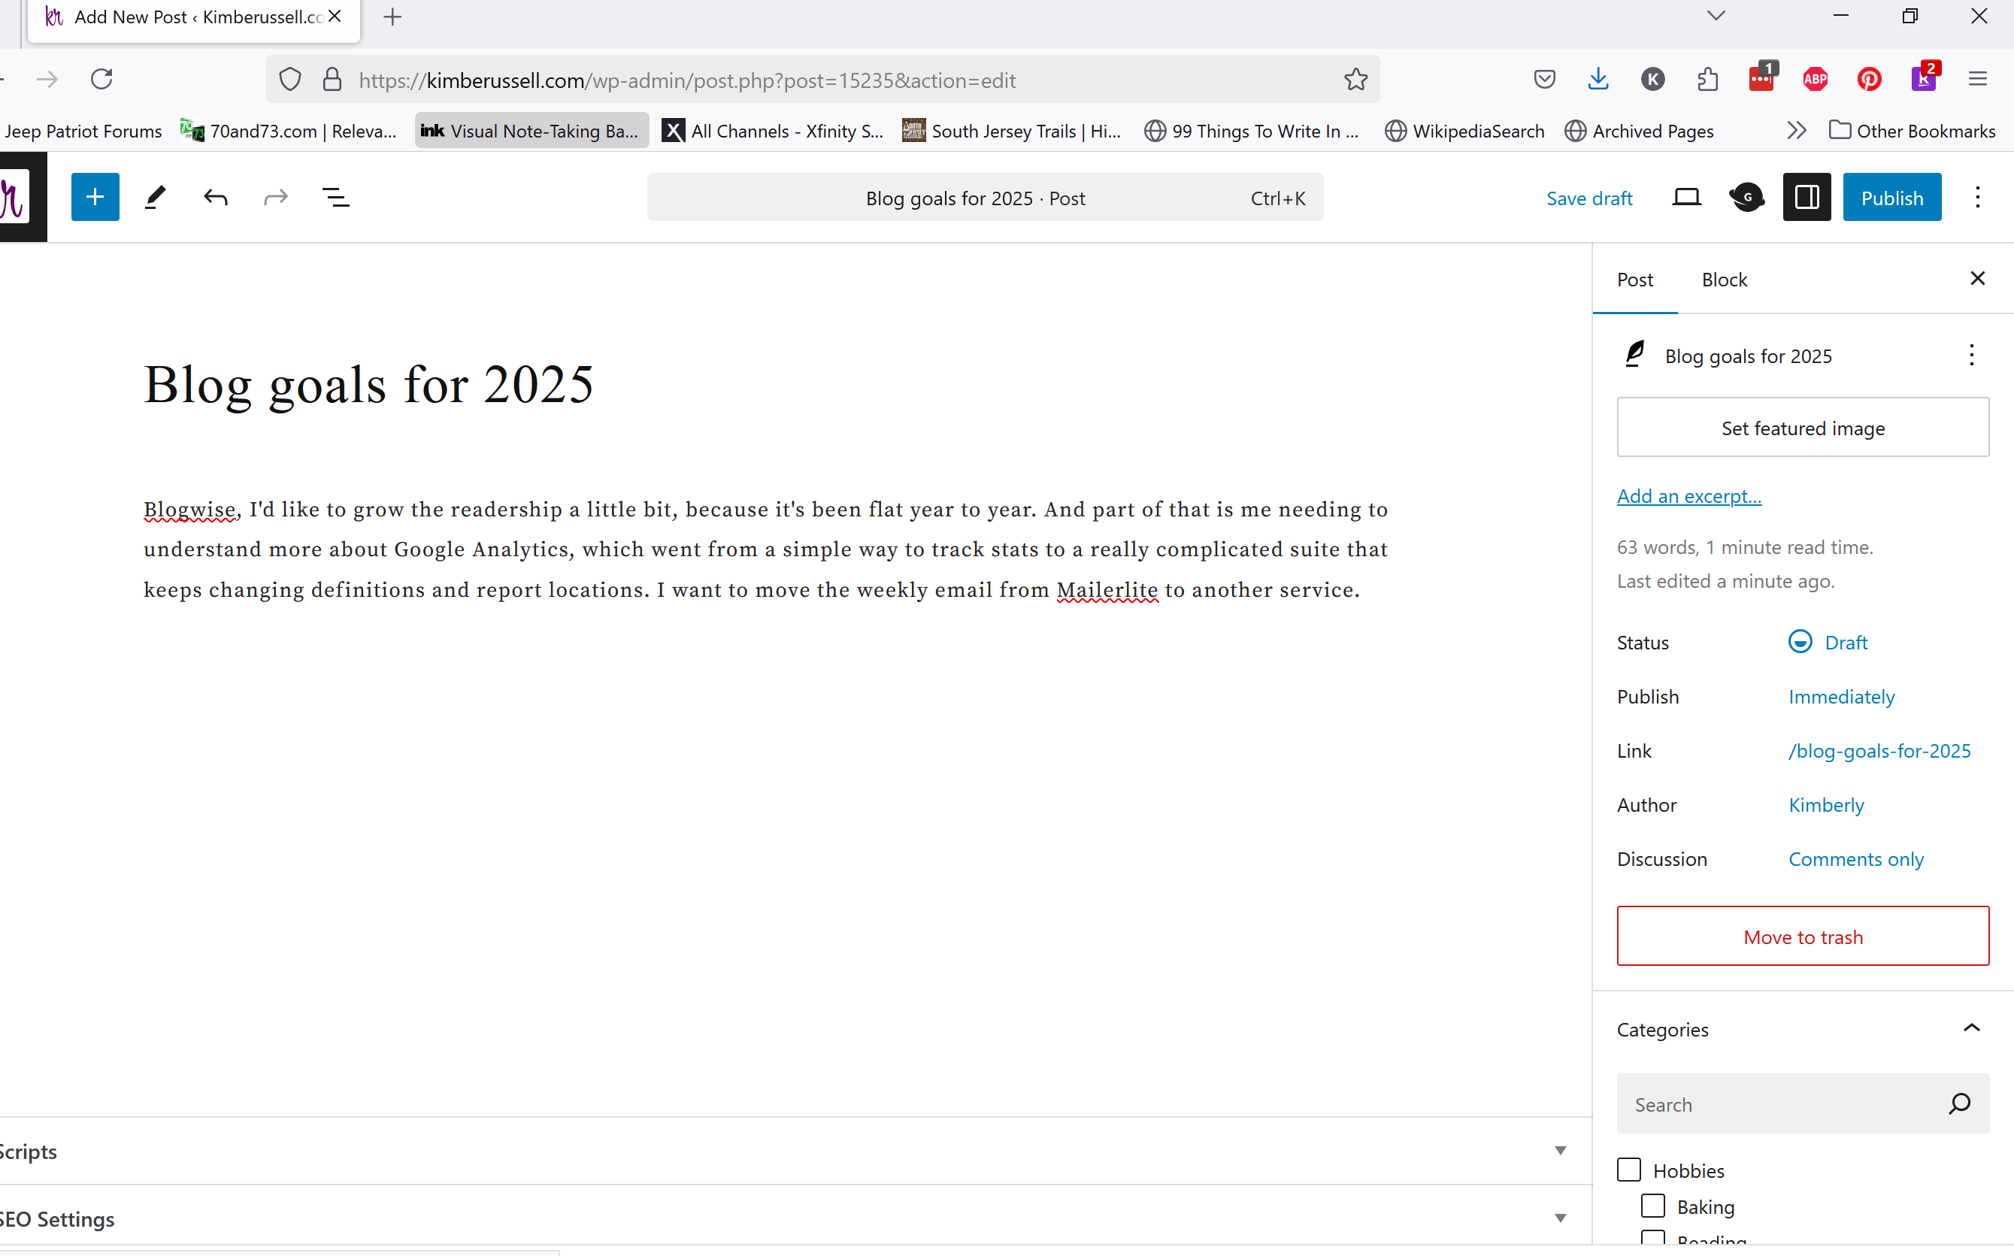
Task: Search categories with the magnifier icon
Action: 1959,1104
